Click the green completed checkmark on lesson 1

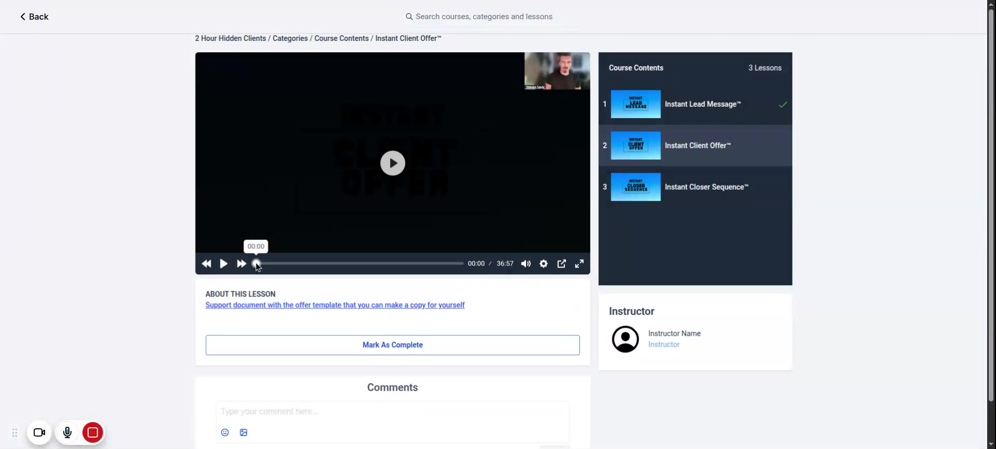(783, 105)
